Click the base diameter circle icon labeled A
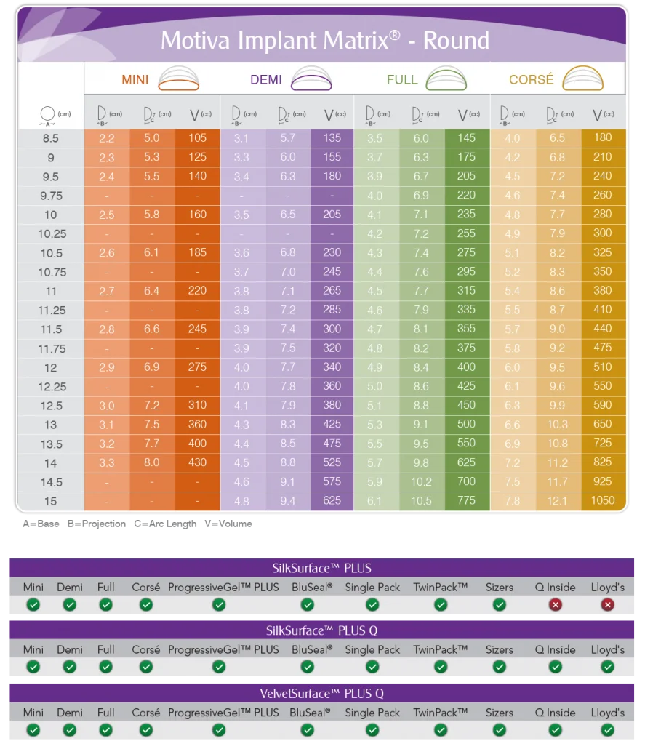 point(47,113)
